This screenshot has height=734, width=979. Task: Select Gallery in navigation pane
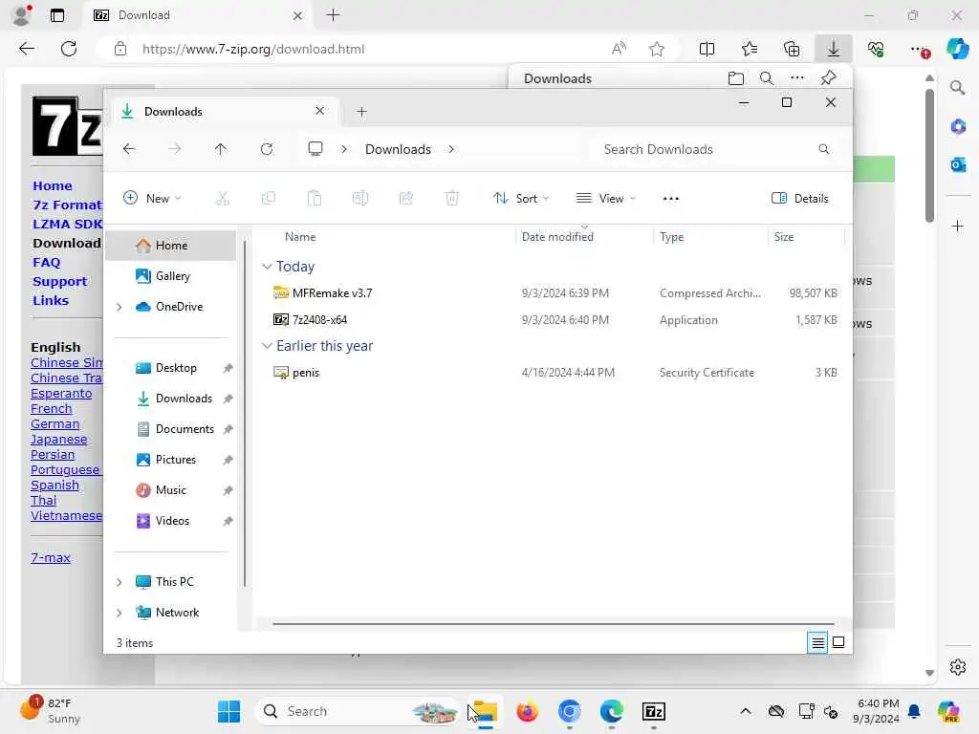[x=171, y=276]
